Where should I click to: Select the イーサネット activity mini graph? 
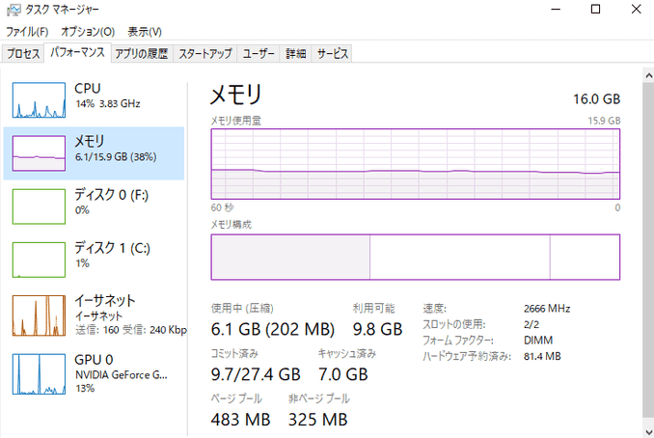click(39, 315)
